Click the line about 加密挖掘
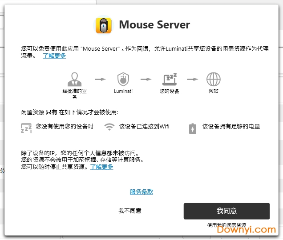The height and width of the screenshot is (240, 283). click(82, 160)
